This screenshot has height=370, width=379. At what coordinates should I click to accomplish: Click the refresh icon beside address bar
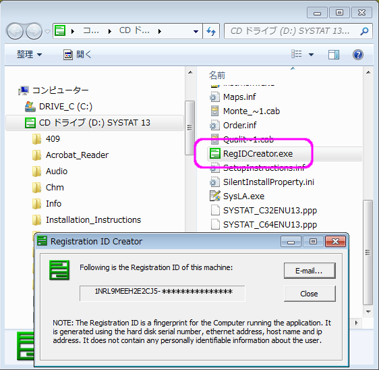coord(211,31)
